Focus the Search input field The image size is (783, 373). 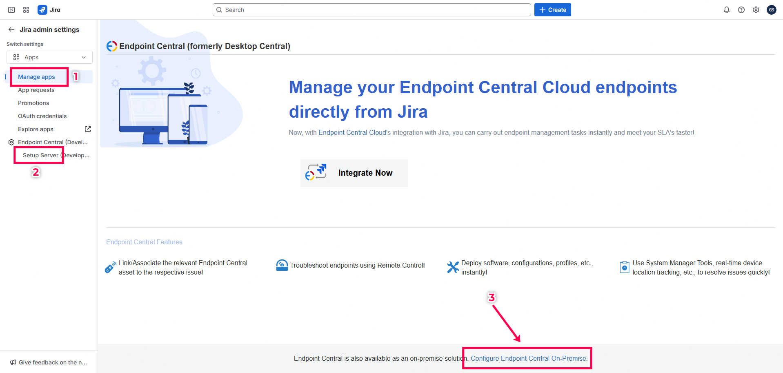371,10
